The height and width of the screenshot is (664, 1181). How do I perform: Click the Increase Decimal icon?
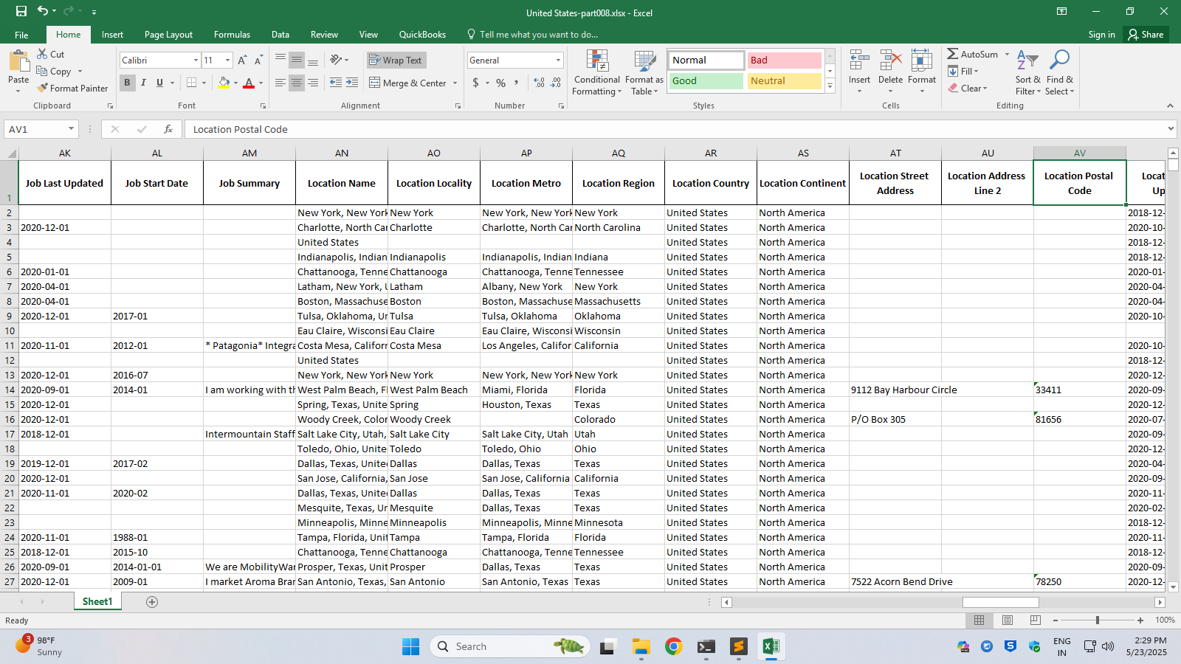pos(540,83)
